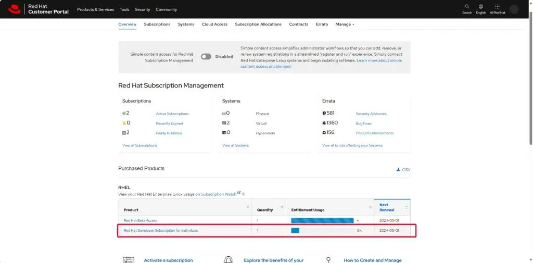Click the Bug Fixes bug icon
Screen dimensions: 533x263
[x=324, y=123]
